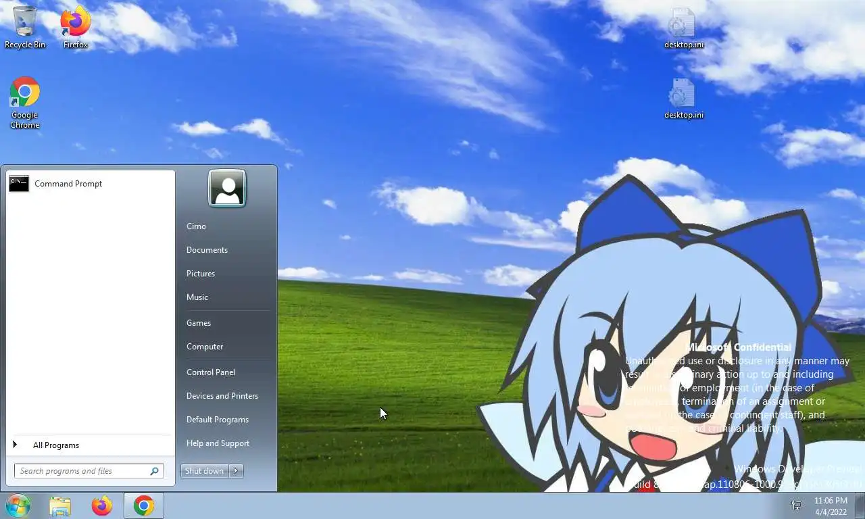Open Devices and Printers
Viewport: 865px width, 519px height.
click(222, 396)
